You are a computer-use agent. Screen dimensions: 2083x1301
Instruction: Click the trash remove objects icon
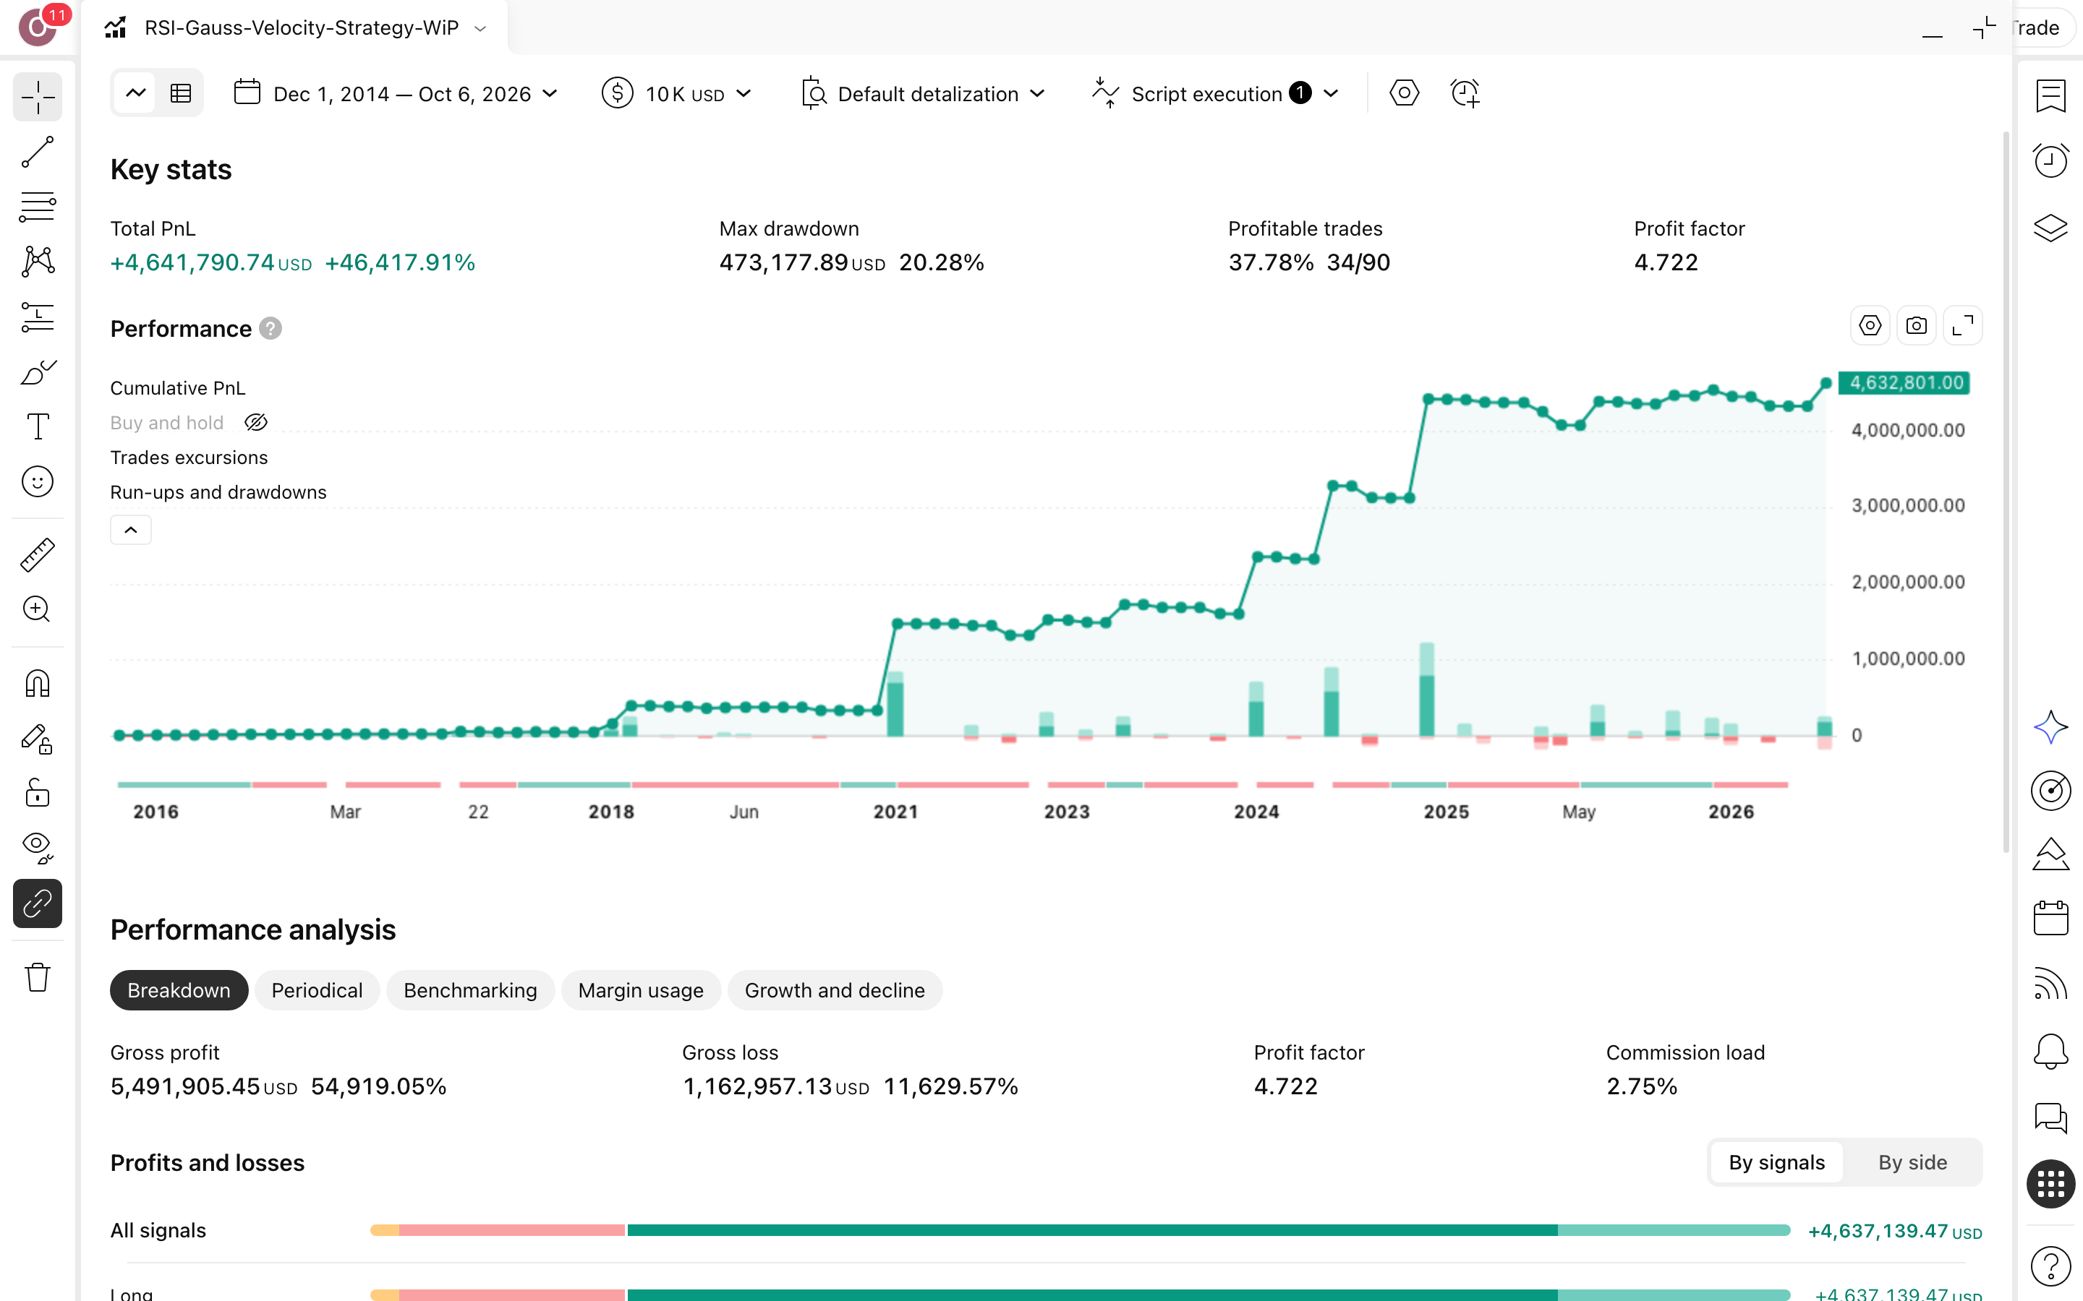(37, 977)
